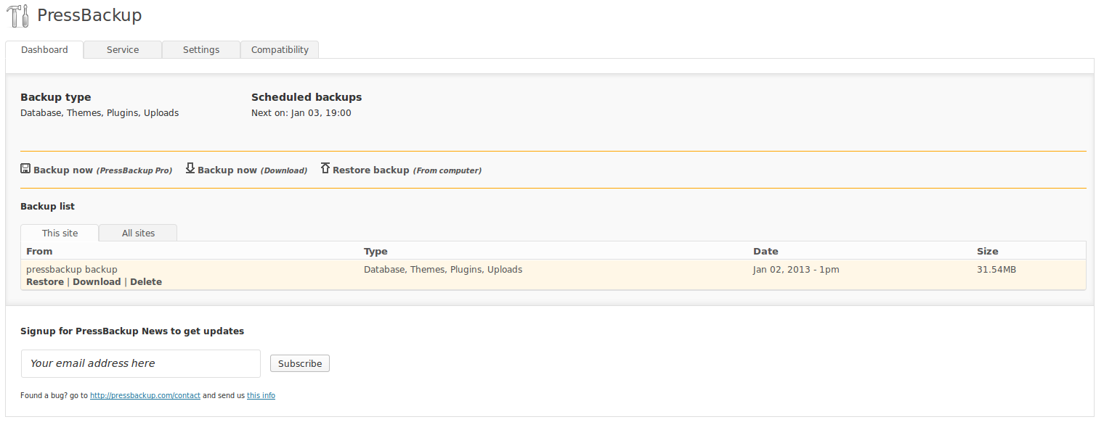Click the Type column header
The width and height of the screenshot is (1104, 438).
(376, 252)
